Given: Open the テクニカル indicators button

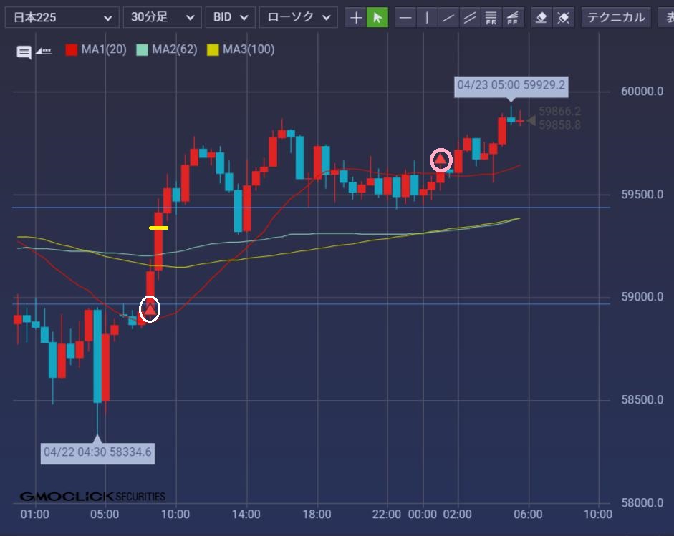Looking at the screenshot, I should coord(616,17).
